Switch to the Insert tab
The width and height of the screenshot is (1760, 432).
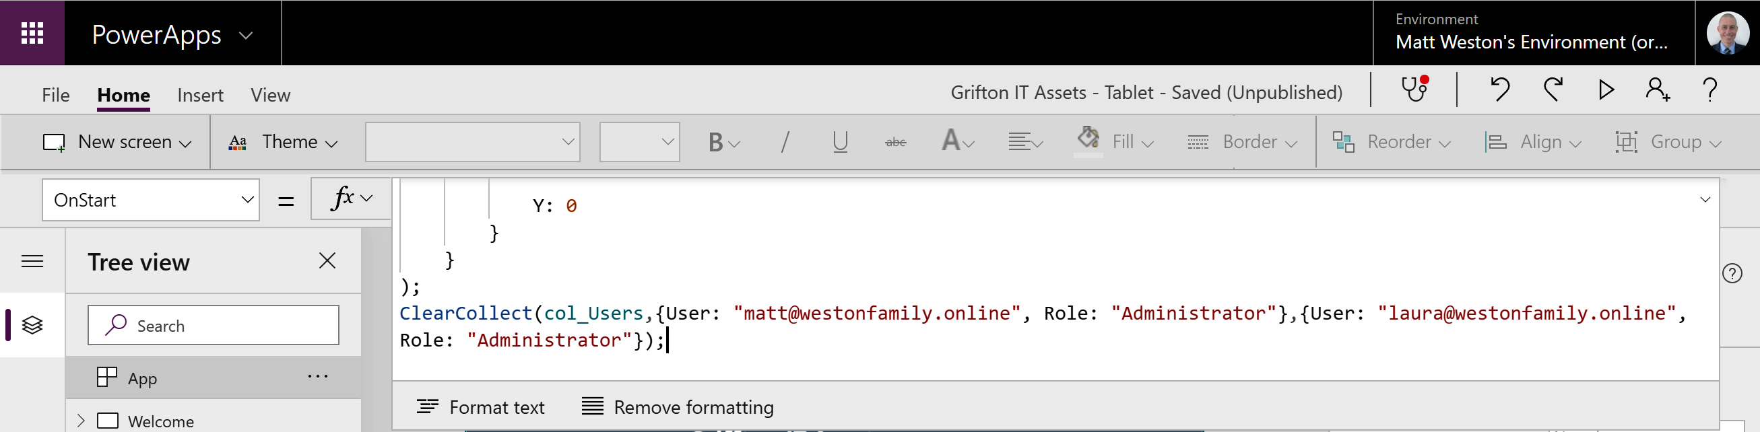click(200, 95)
